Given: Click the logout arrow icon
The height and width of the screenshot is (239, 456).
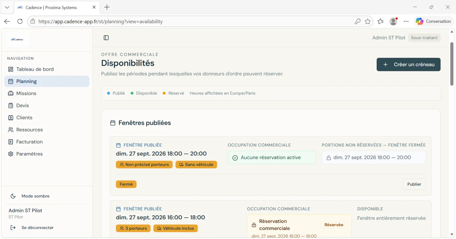Looking at the screenshot, I should tap(13, 228).
